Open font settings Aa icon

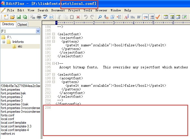tap(127, 17)
